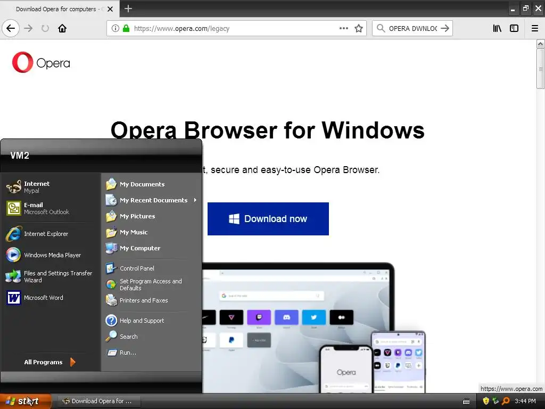Go back to the previous page
Viewport: 545px width, 409px height.
[x=11, y=28]
